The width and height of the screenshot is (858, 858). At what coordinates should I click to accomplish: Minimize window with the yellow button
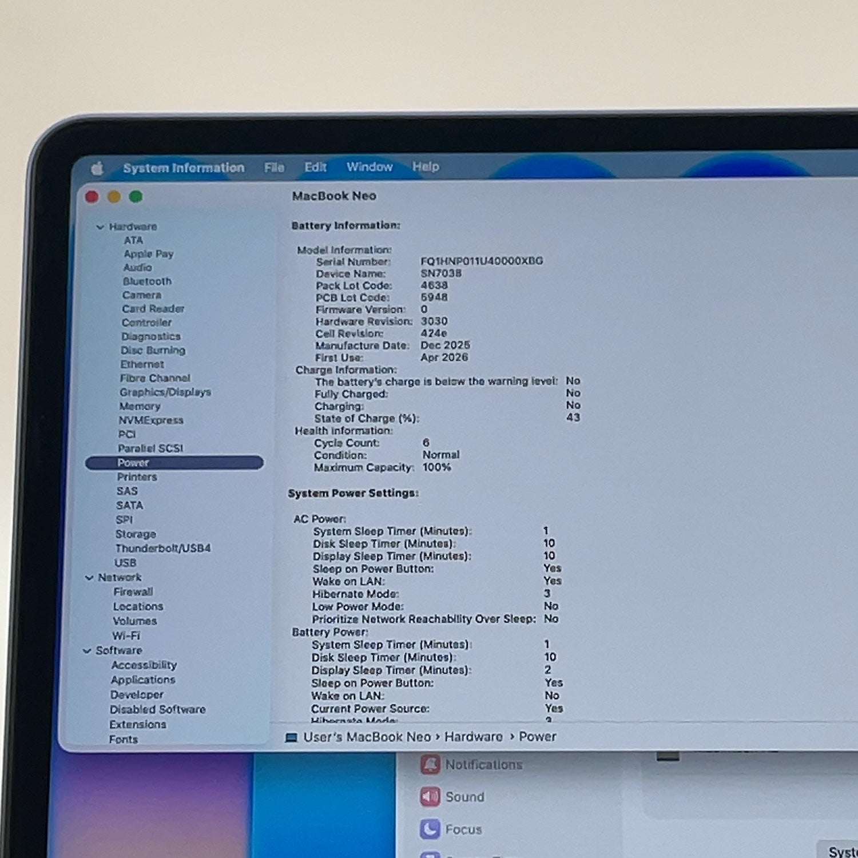tap(114, 197)
